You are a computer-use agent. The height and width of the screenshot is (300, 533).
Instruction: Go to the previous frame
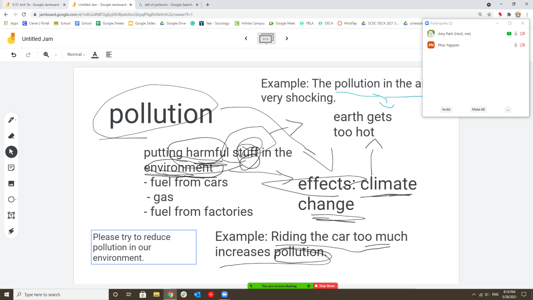[246, 38]
